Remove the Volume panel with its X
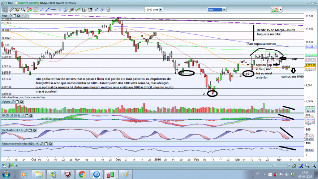The height and width of the screenshot is (179, 318). point(21,102)
